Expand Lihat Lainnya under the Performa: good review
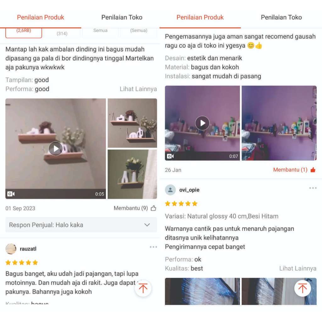Screen dimensions: 322x322 pos(138,89)
